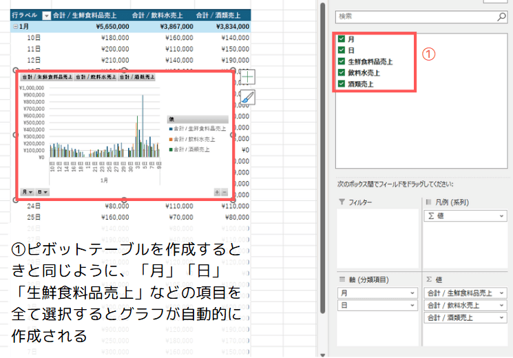
Task: Open 合計 / 飲料水売上 value field dropdown
Action: [501, 306]
